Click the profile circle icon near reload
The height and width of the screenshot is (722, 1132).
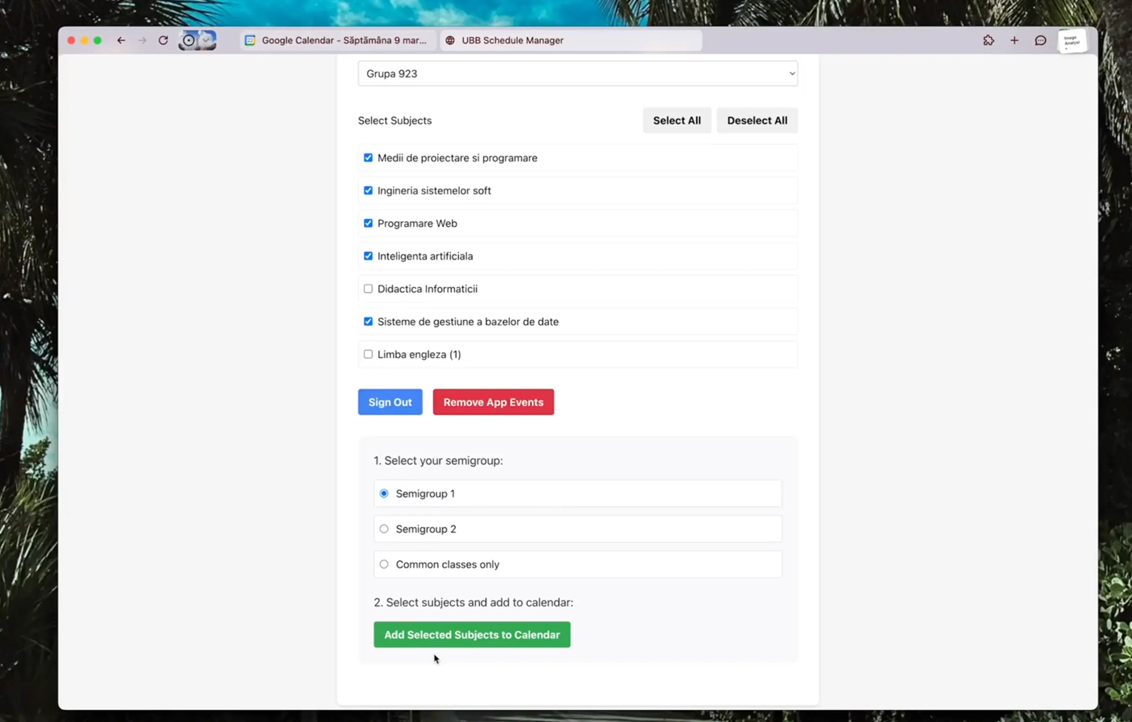click(x=189, y=40)
